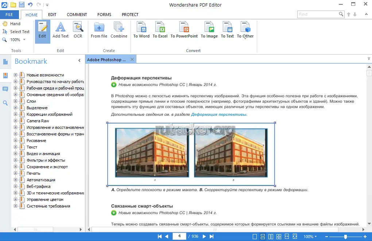Open the document tab list arrow

(x=369, y=59)
